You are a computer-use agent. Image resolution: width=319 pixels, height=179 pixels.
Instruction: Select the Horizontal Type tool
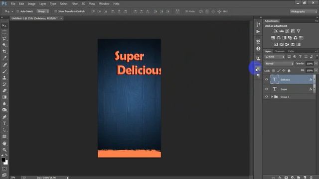pyautogui.click(x=4, y=123)
